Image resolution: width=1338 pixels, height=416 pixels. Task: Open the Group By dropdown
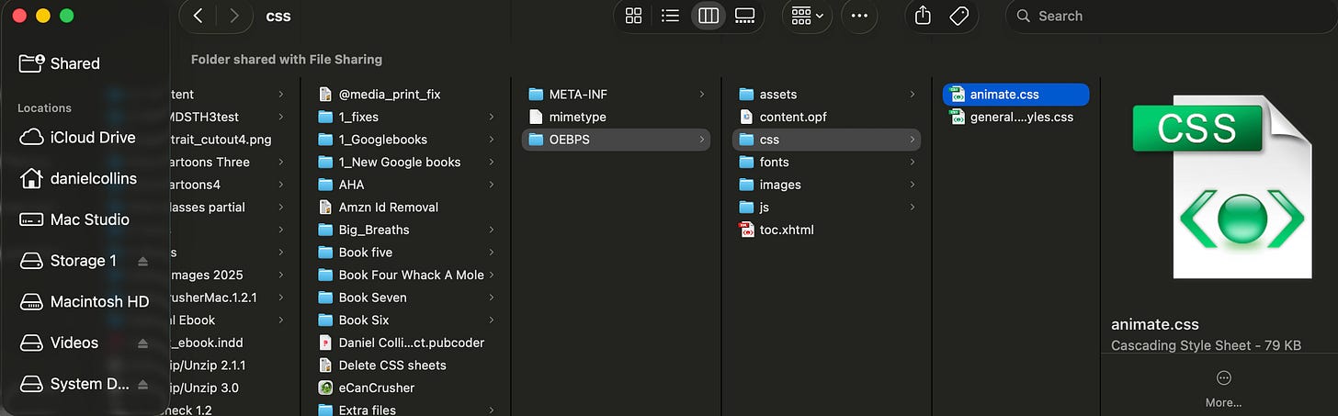(x=808, y=16)
